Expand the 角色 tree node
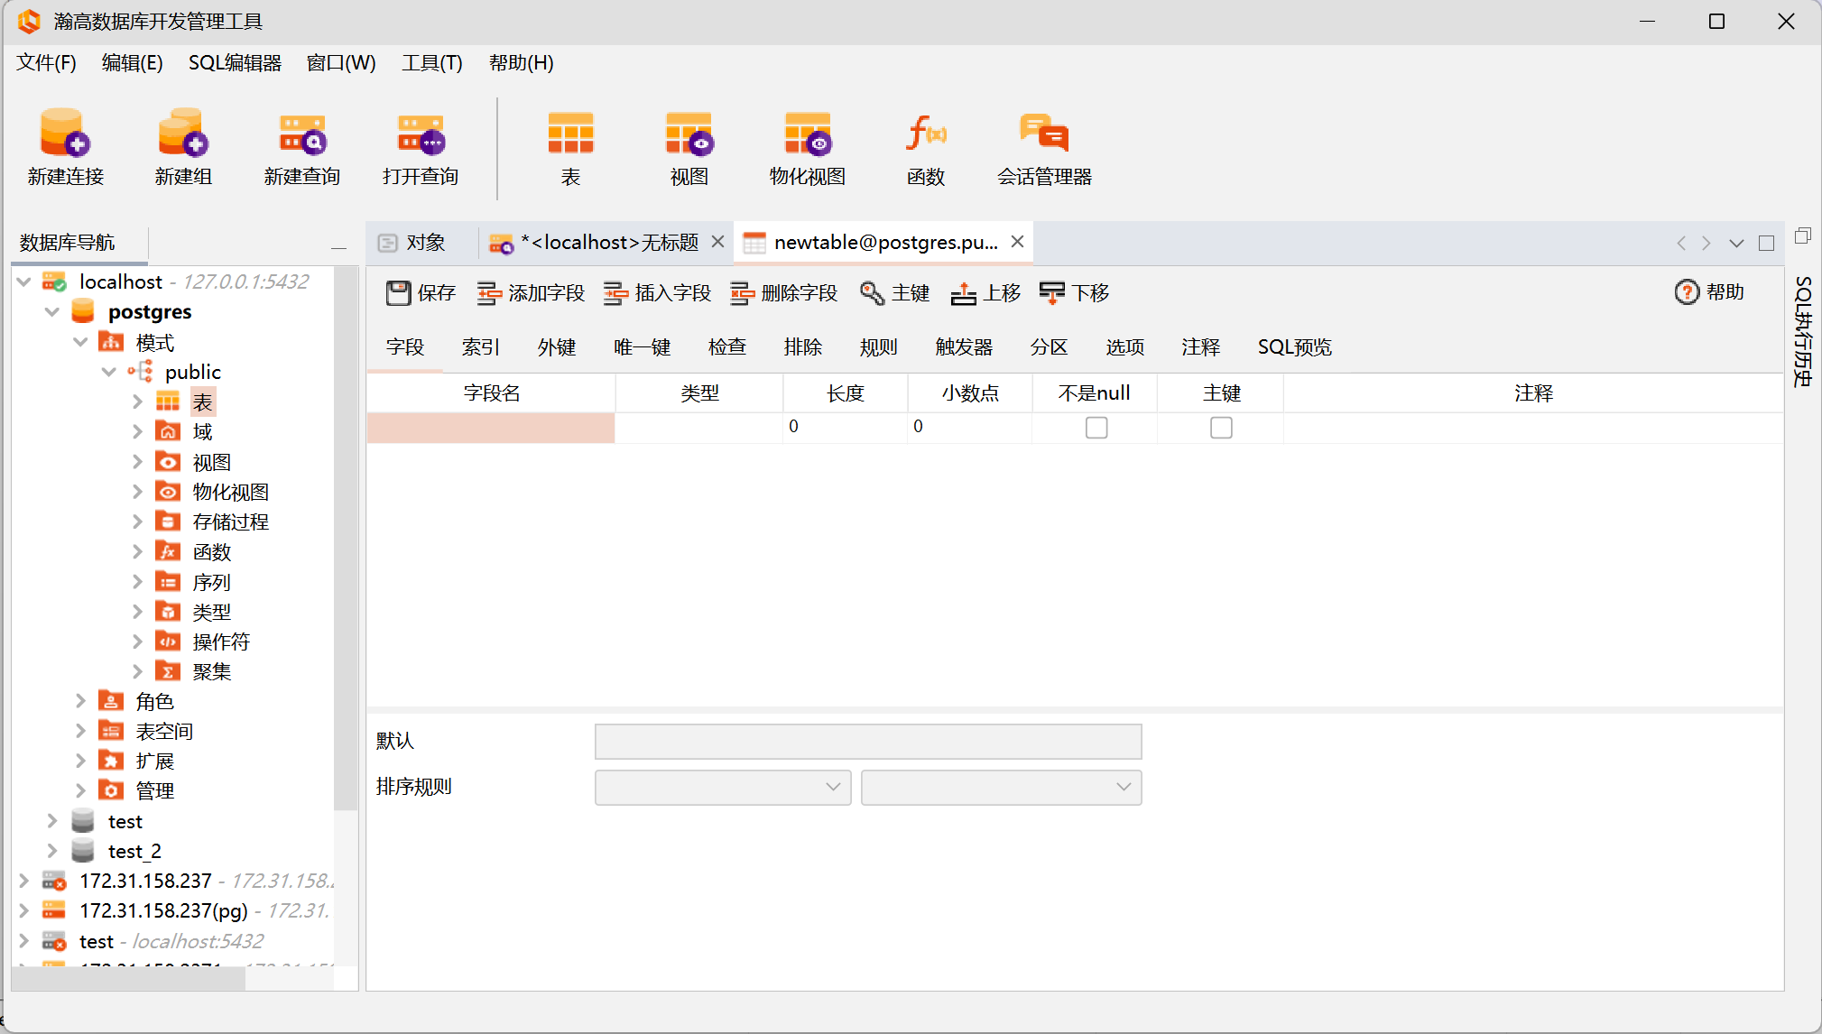The width and height of the screenshot is (1822, 1034). point(80,701)
